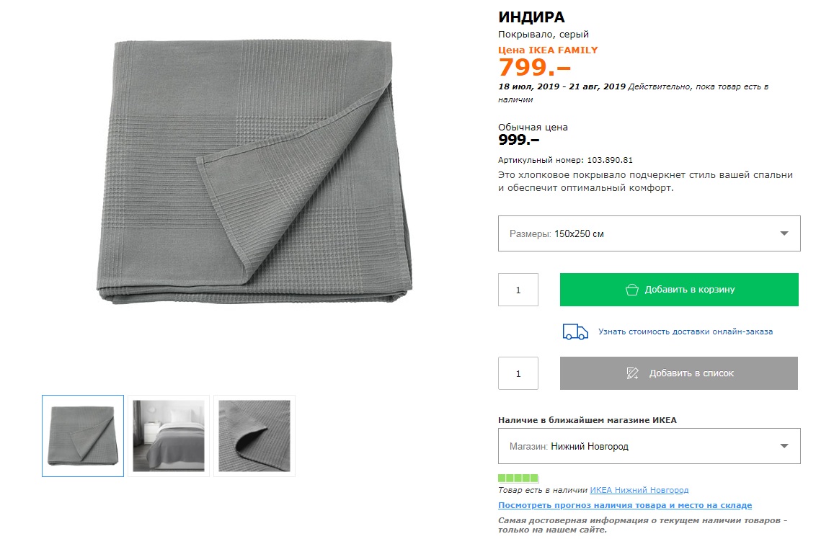Open the size selector showing 150x250 см
The height and width of the screenshot is (539, 834).
649,233
